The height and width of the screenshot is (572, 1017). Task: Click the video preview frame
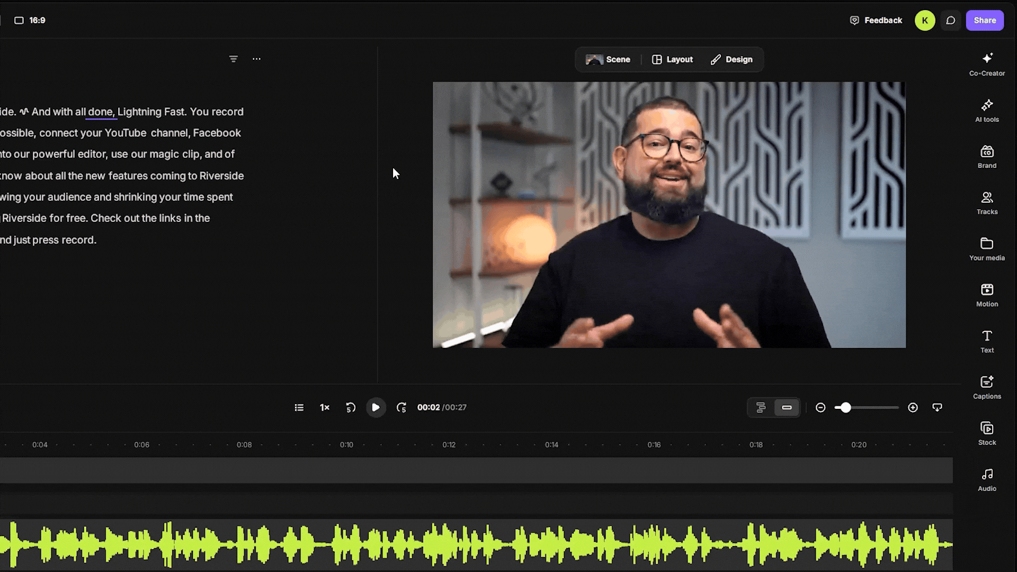click(669, 215)
